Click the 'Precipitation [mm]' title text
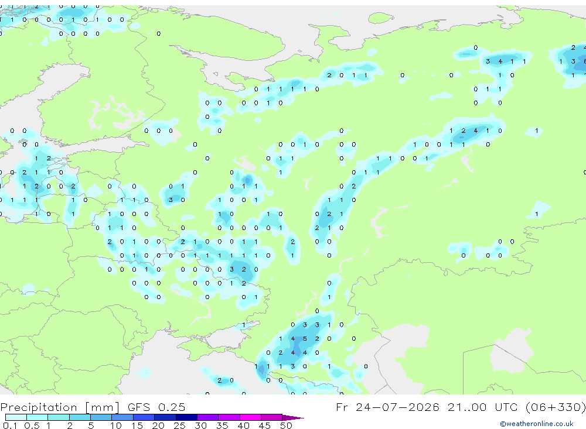 point(60,407)
